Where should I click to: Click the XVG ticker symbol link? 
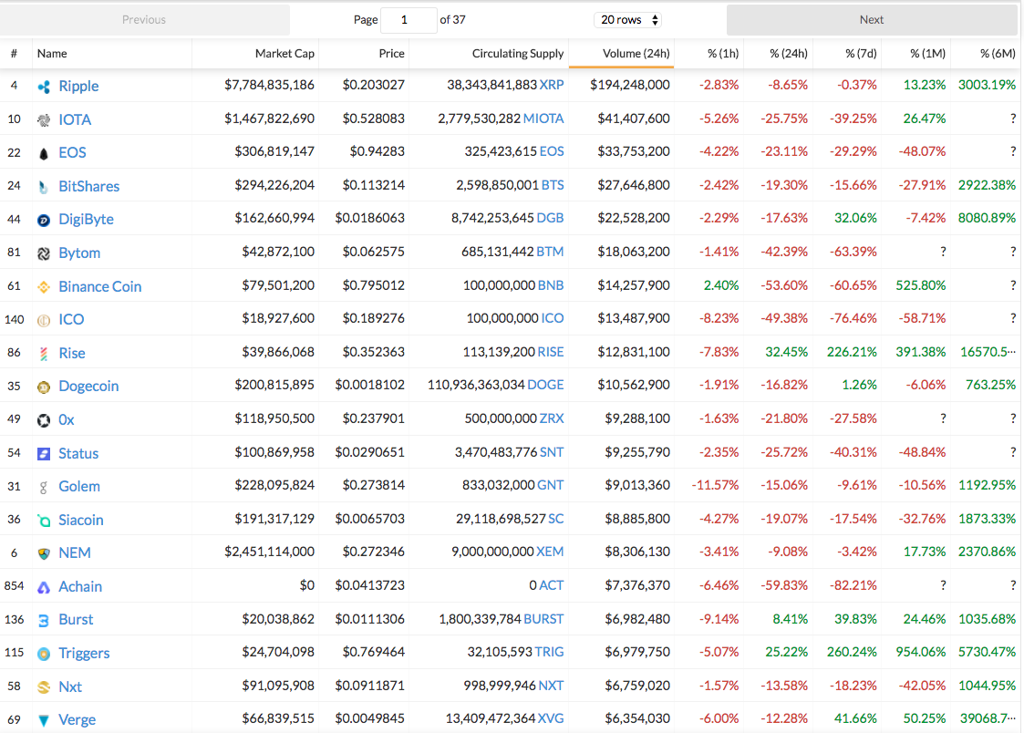coord(551,718)
